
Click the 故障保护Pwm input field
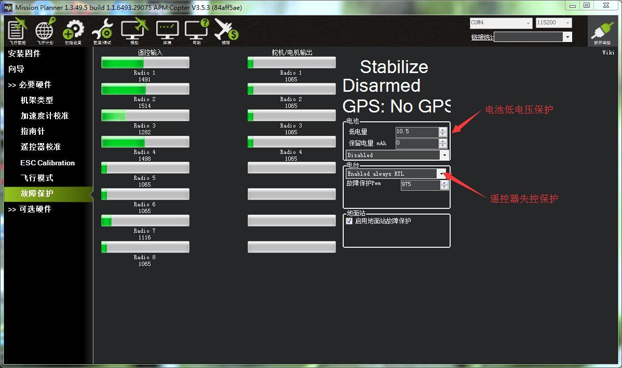tap(420, 185)
